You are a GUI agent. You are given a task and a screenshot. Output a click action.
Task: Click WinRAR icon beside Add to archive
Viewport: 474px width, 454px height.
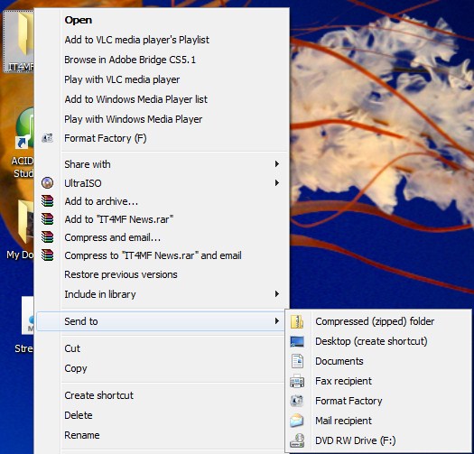pyautogui.click(x=48, y=200)
